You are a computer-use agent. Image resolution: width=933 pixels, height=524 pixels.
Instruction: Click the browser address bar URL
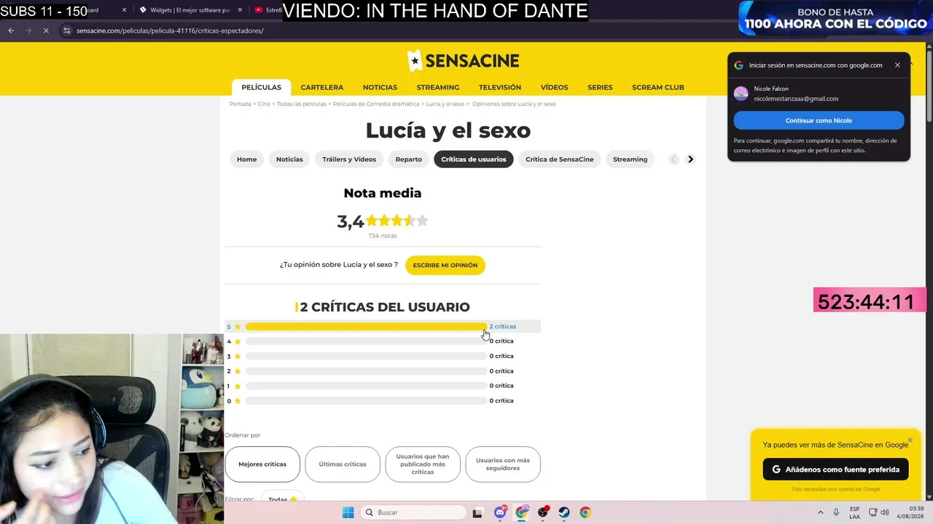170,31
